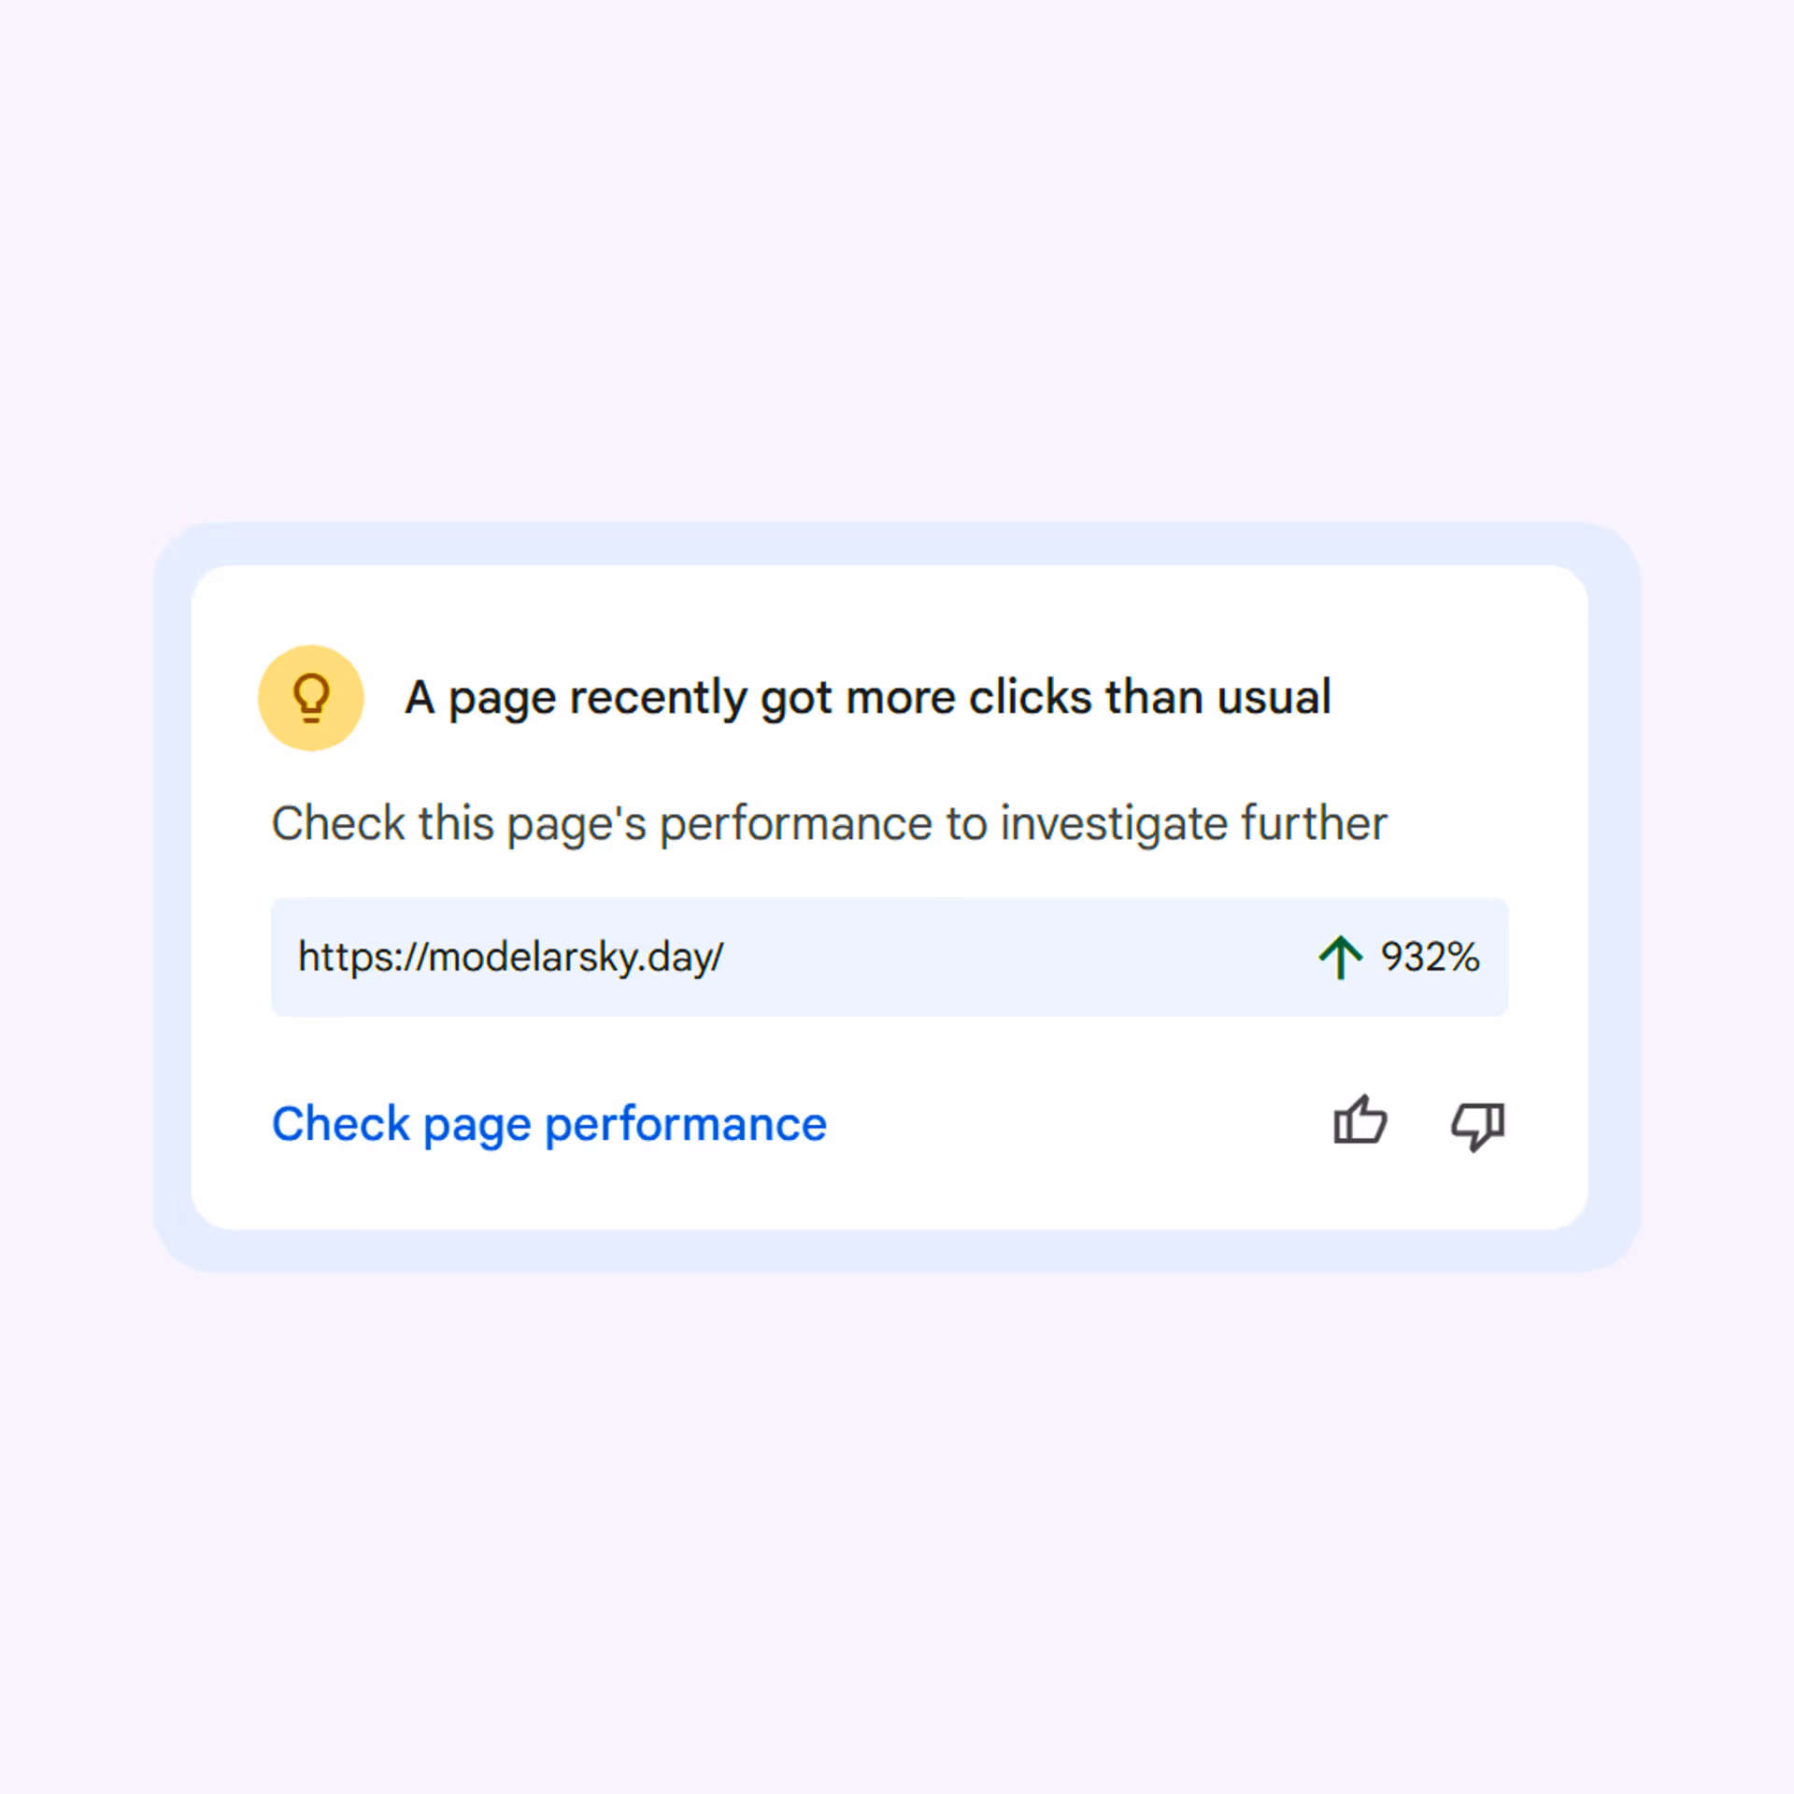Mark this insight as not helpful
The width and height of the screenshot is (1794, 1794).
1477,1124
